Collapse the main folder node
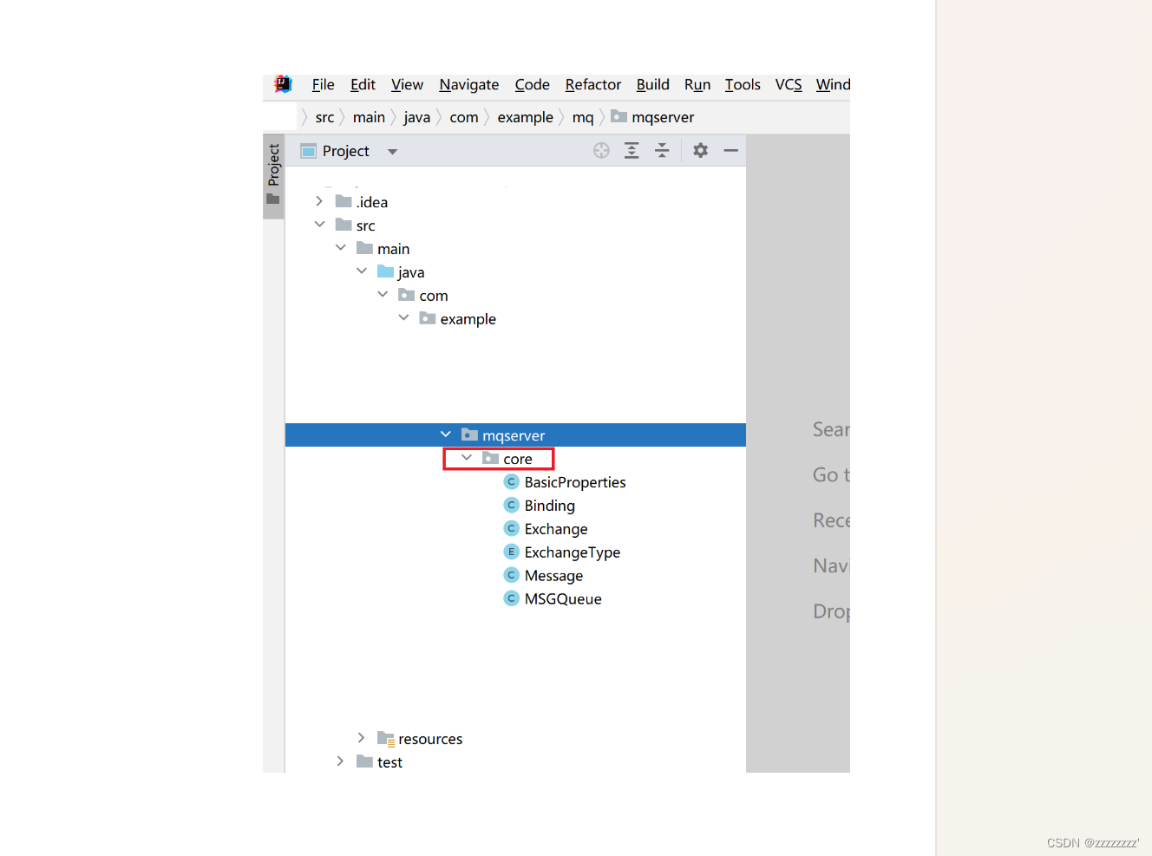The image size is (1152, 856). (340, 248)
